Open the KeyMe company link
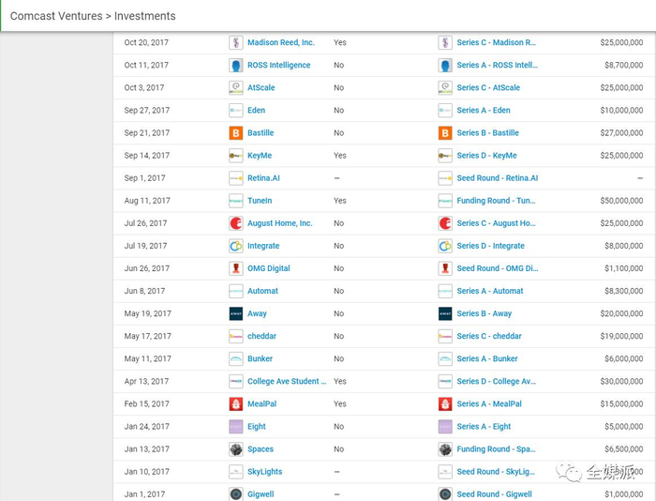656x501 pixels. (x=262, y=156)
